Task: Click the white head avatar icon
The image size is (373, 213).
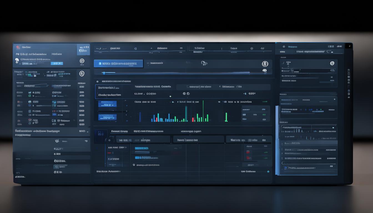Action: [17, 60]
